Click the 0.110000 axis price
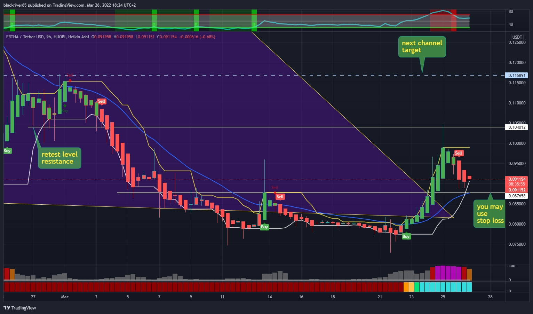This screenshot has height=314, width=533. click(x=517, y=103)
